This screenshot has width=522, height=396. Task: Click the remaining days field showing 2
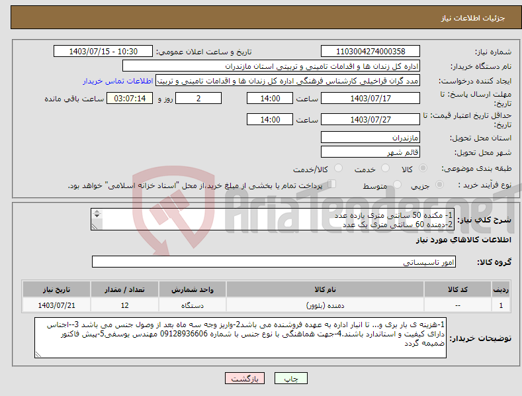(198, 98)
